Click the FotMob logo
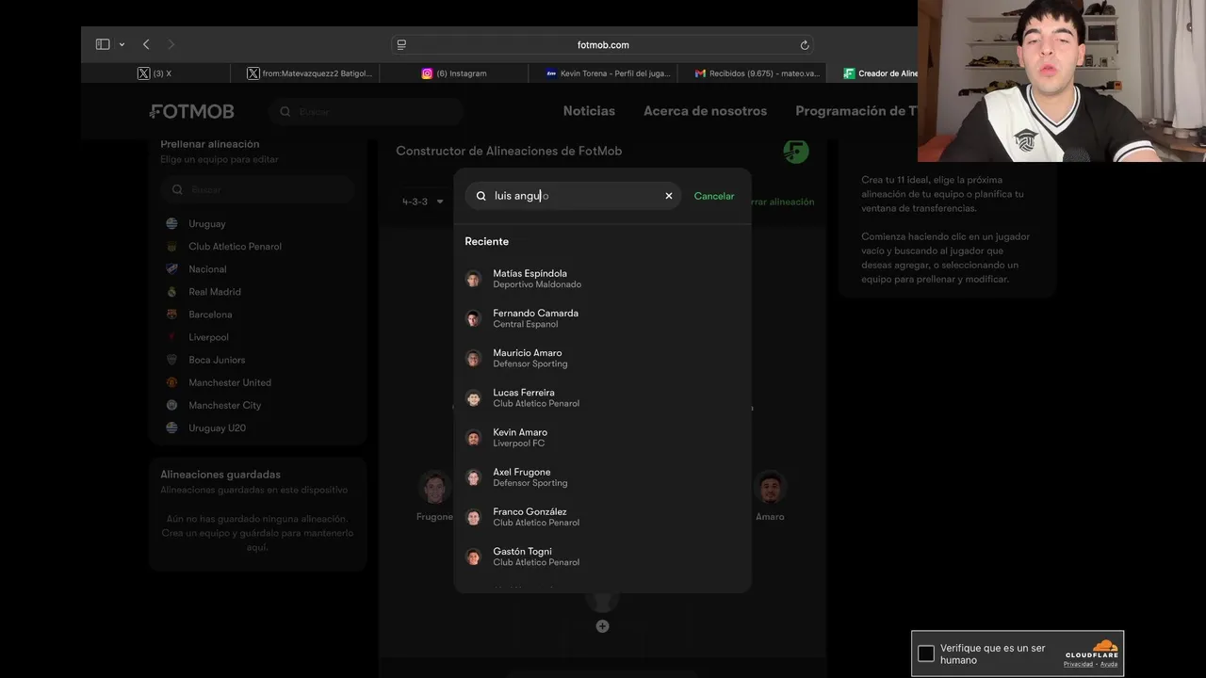The image size is (1206, 678). click(x=191, y=111)
